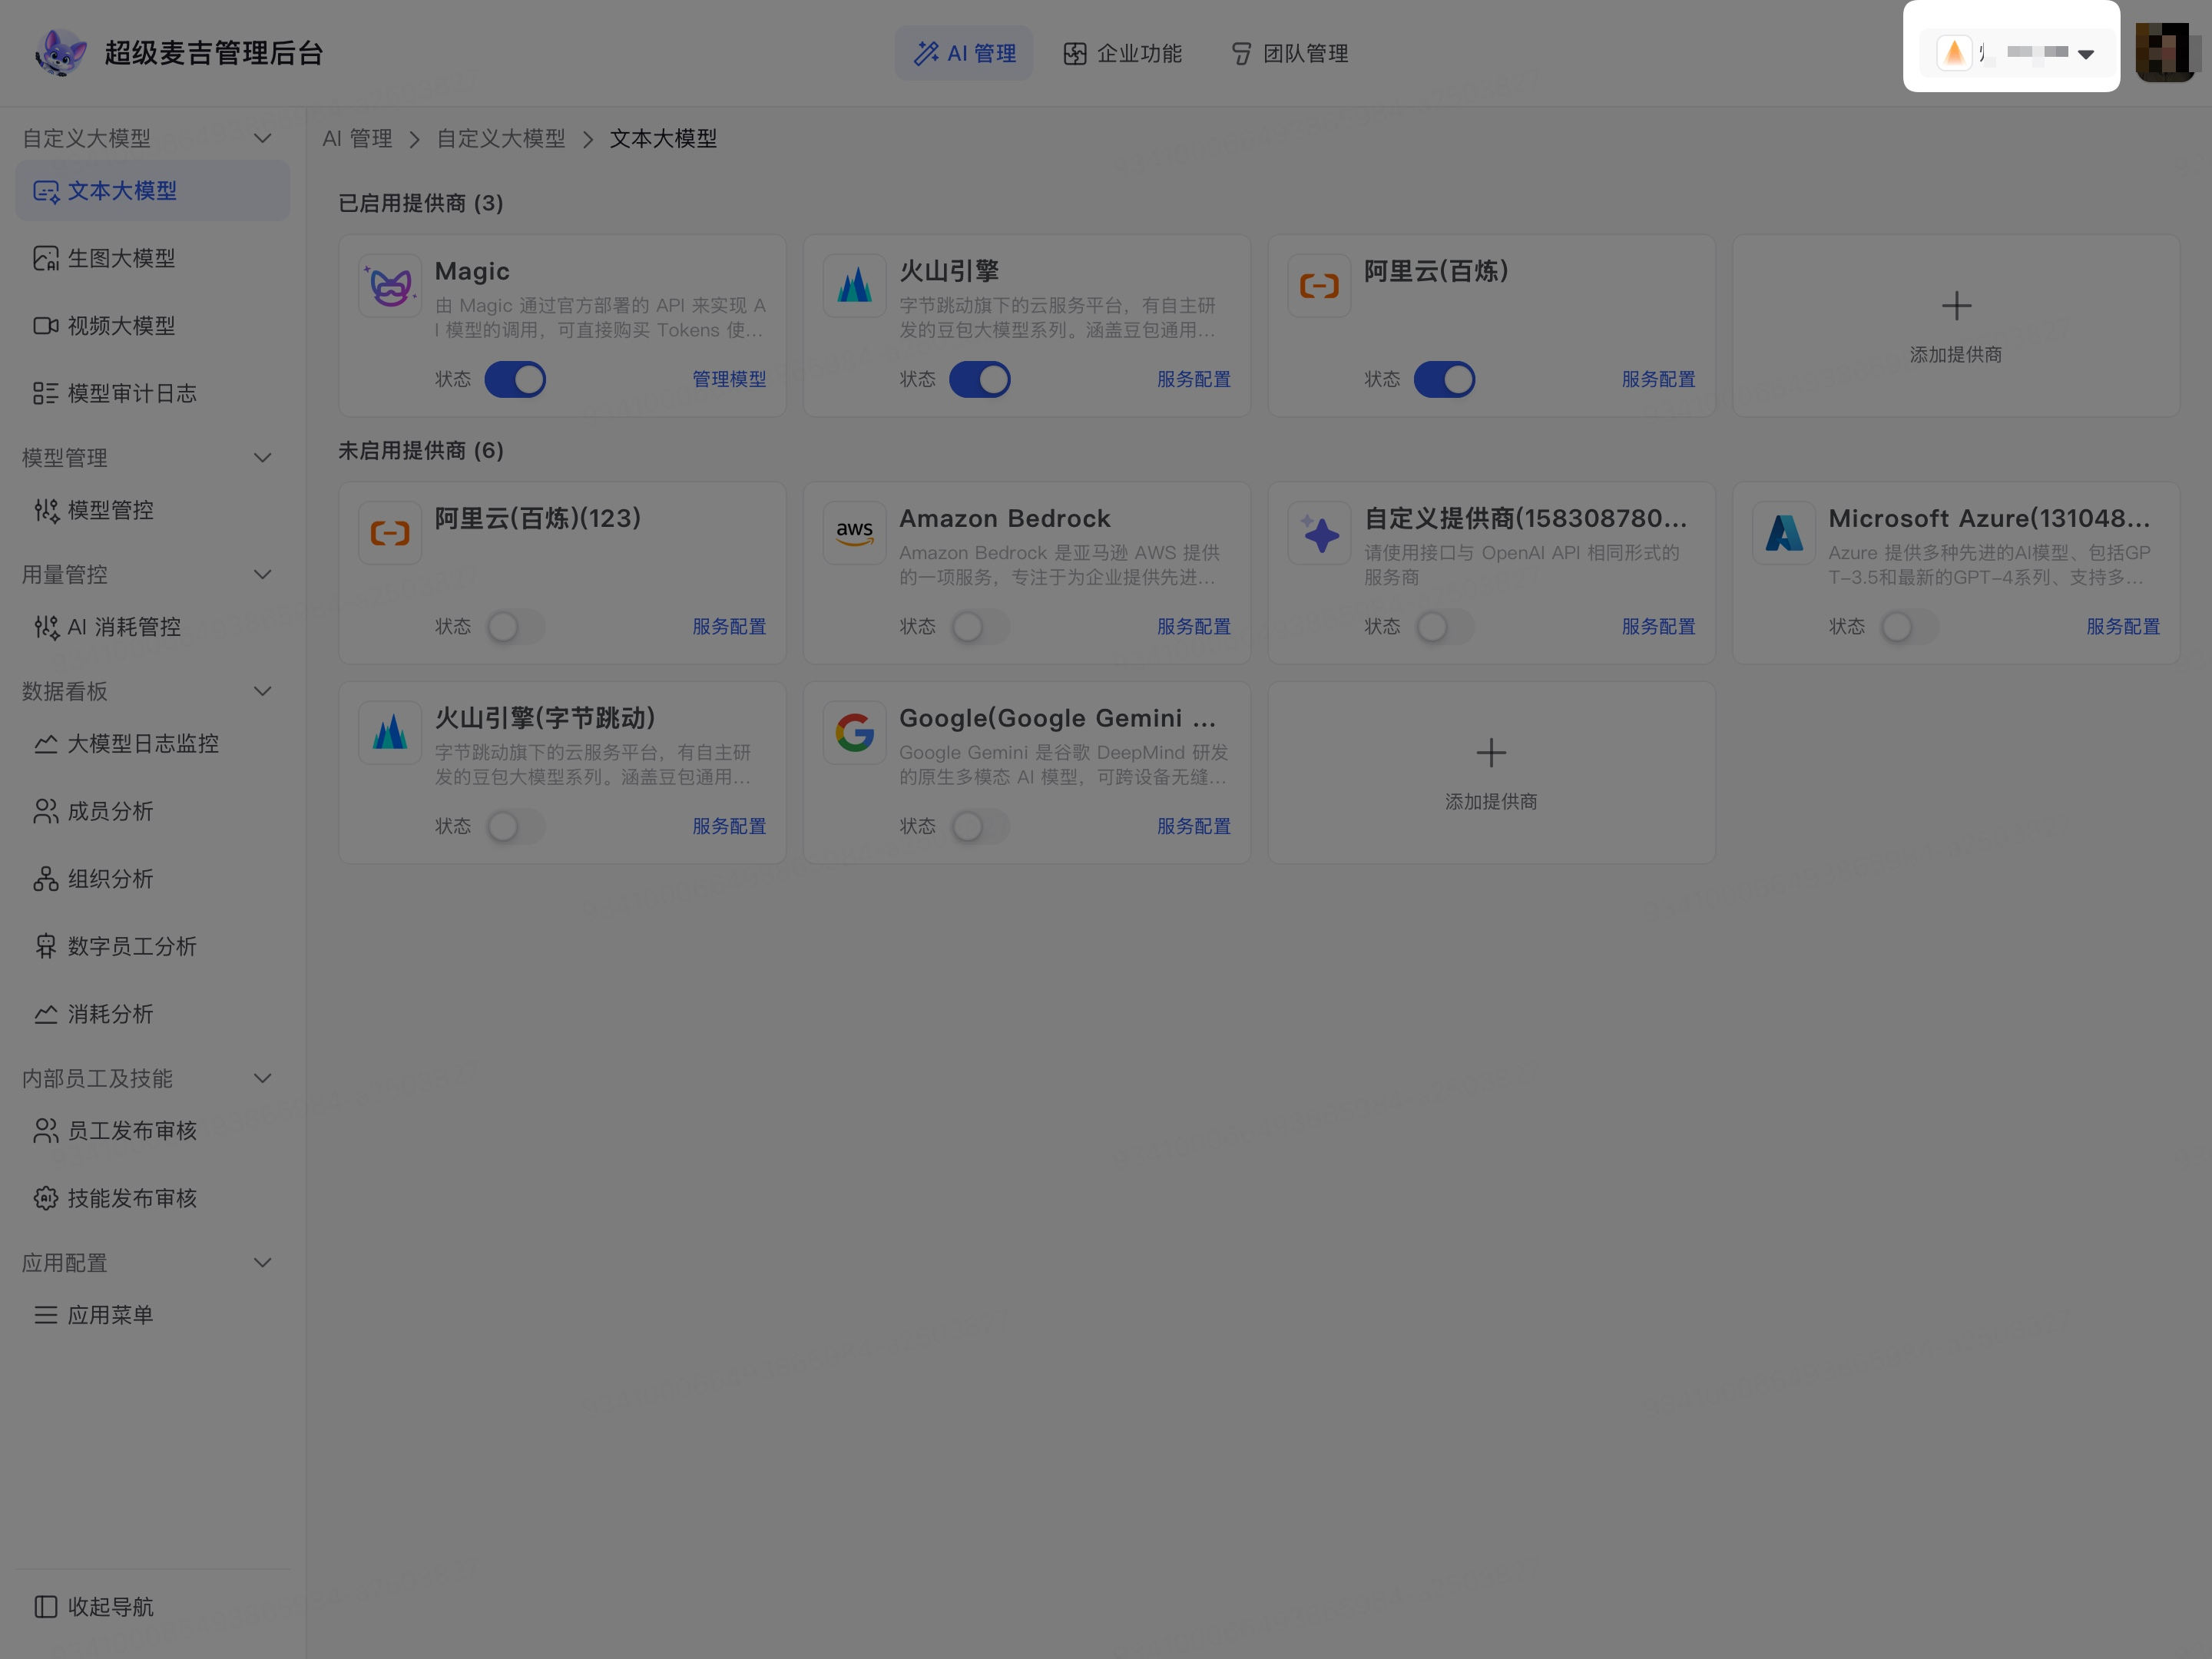The height and width of the screenshot is (1659, 2212).
Task: Click the AI 消耗管控 sliders icon
Action: (45, 627)
